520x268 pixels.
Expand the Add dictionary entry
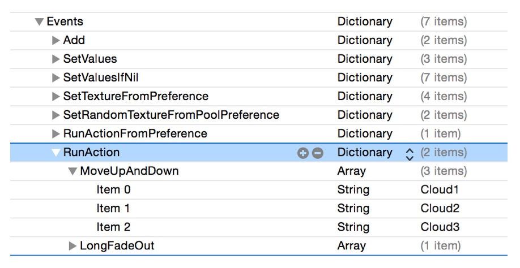point(56,41)
